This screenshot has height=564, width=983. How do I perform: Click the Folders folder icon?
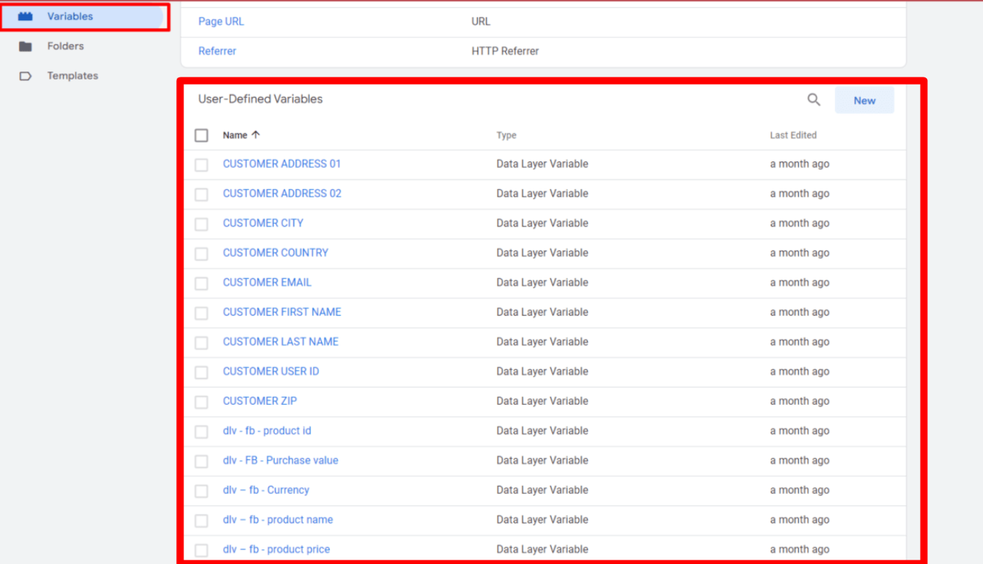tap(25, 46)
